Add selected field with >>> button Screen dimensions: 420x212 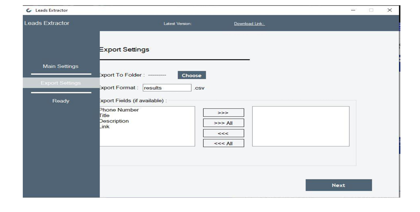pos(223,113)
